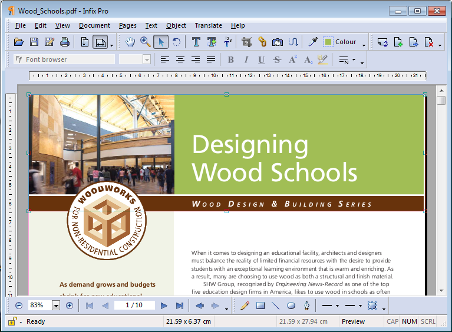452x332 pixels.
Task: Go to next page arrow
Action: click(x=164, y=306)
